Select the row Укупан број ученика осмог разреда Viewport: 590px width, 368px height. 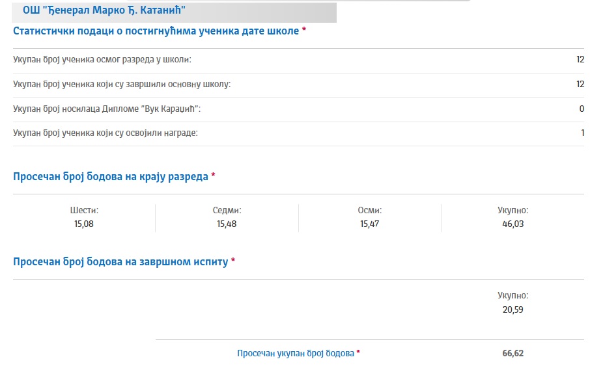click(298, 60)
